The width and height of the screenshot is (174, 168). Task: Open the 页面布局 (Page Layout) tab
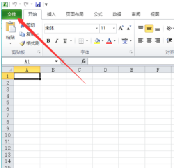tap(75, 14)
